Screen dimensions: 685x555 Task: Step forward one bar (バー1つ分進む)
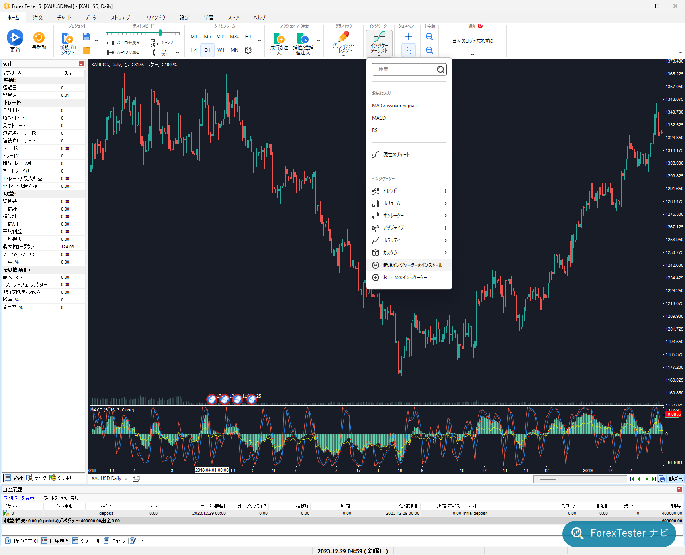pos(123,52)
